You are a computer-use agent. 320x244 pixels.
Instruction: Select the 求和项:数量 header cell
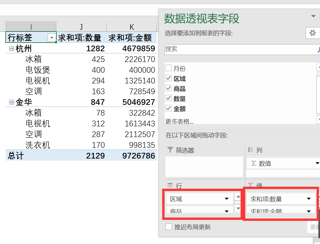click(x=81, y=38)
